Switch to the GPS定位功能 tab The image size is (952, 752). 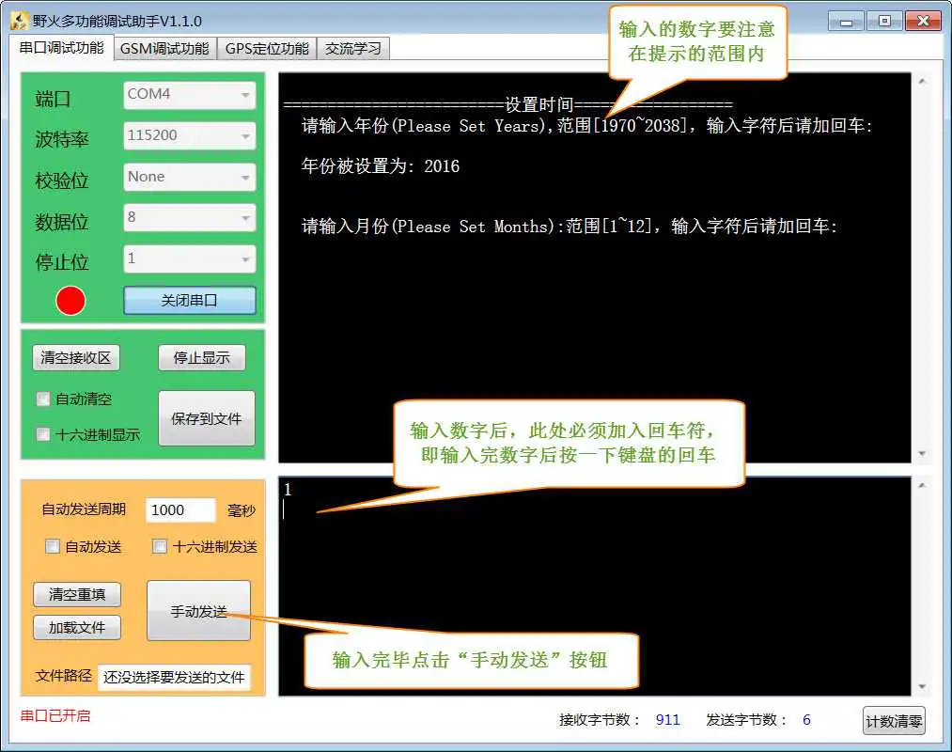coord(267,49)
